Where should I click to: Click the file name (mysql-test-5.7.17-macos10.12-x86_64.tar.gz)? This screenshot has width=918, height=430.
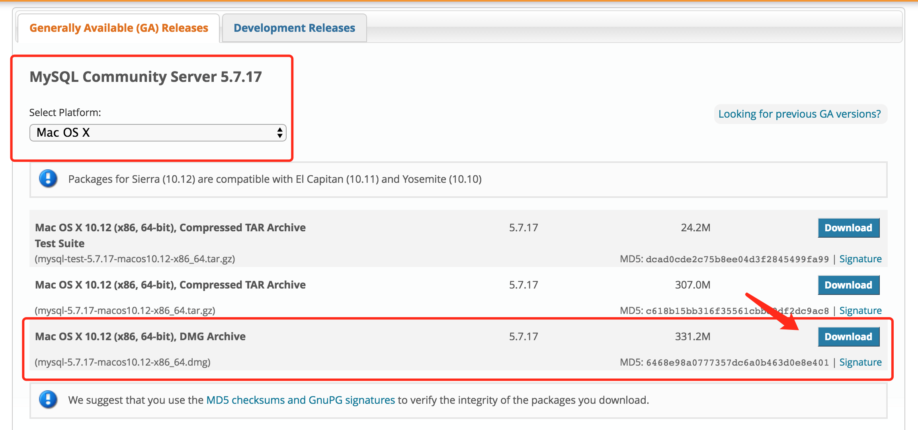point(135,259)
